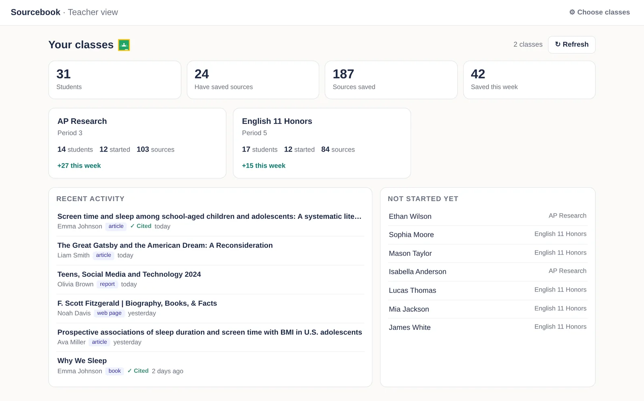
Task: Click the article tag next to Ava Miller
Action: [99, 342]
